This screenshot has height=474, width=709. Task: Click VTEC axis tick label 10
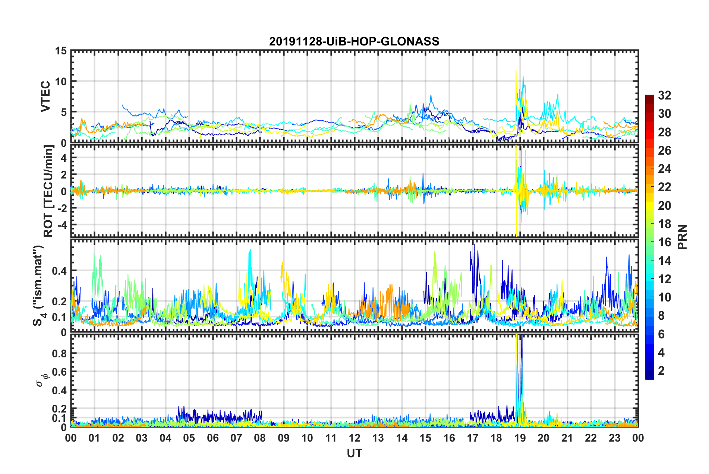point(61,81)
